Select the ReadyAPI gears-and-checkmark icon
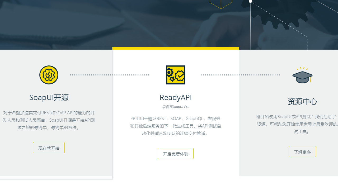This screenshot has width=338, height=190. click(176, 75)
